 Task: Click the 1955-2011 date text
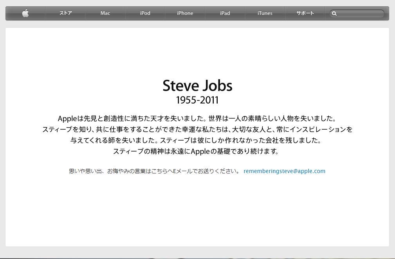pyautogui.click(x=197, y=100)
